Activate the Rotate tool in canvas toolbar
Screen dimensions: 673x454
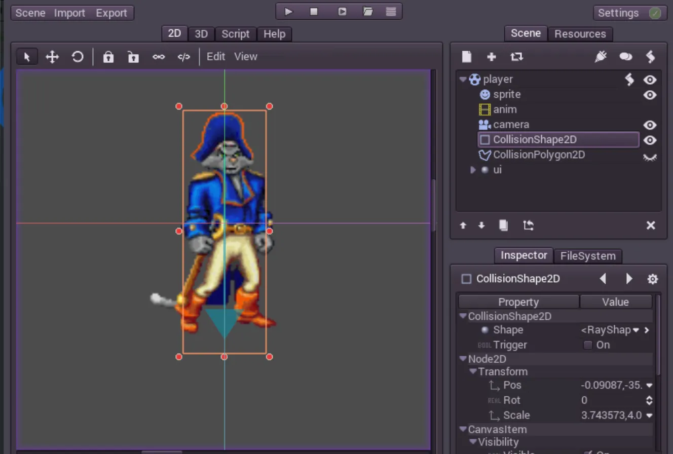point(78,57)
